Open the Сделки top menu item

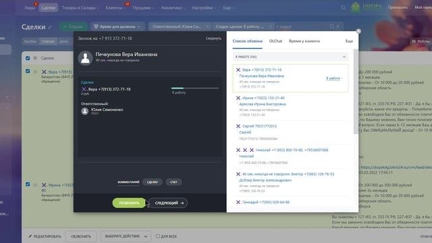click(x=49, y=7)
